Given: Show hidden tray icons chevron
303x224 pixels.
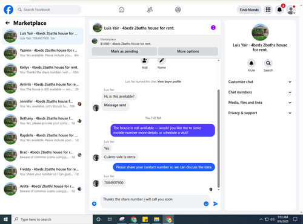Looking at the screenshot, I should 261,219.
